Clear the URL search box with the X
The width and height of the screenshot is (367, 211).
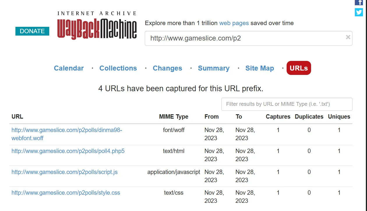348,37
